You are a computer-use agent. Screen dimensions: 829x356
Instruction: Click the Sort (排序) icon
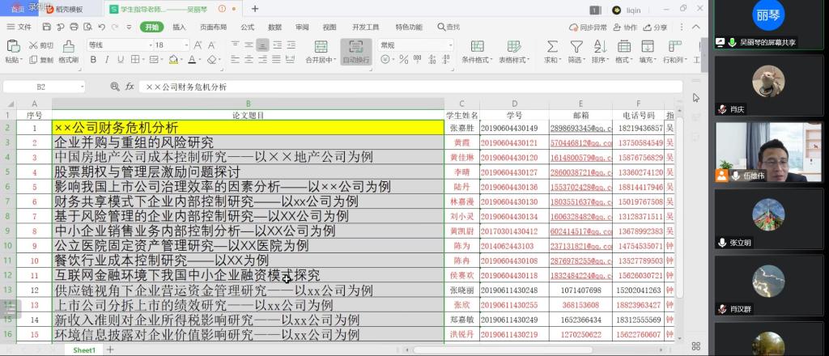pyautogui.click(x=599, y=46)
